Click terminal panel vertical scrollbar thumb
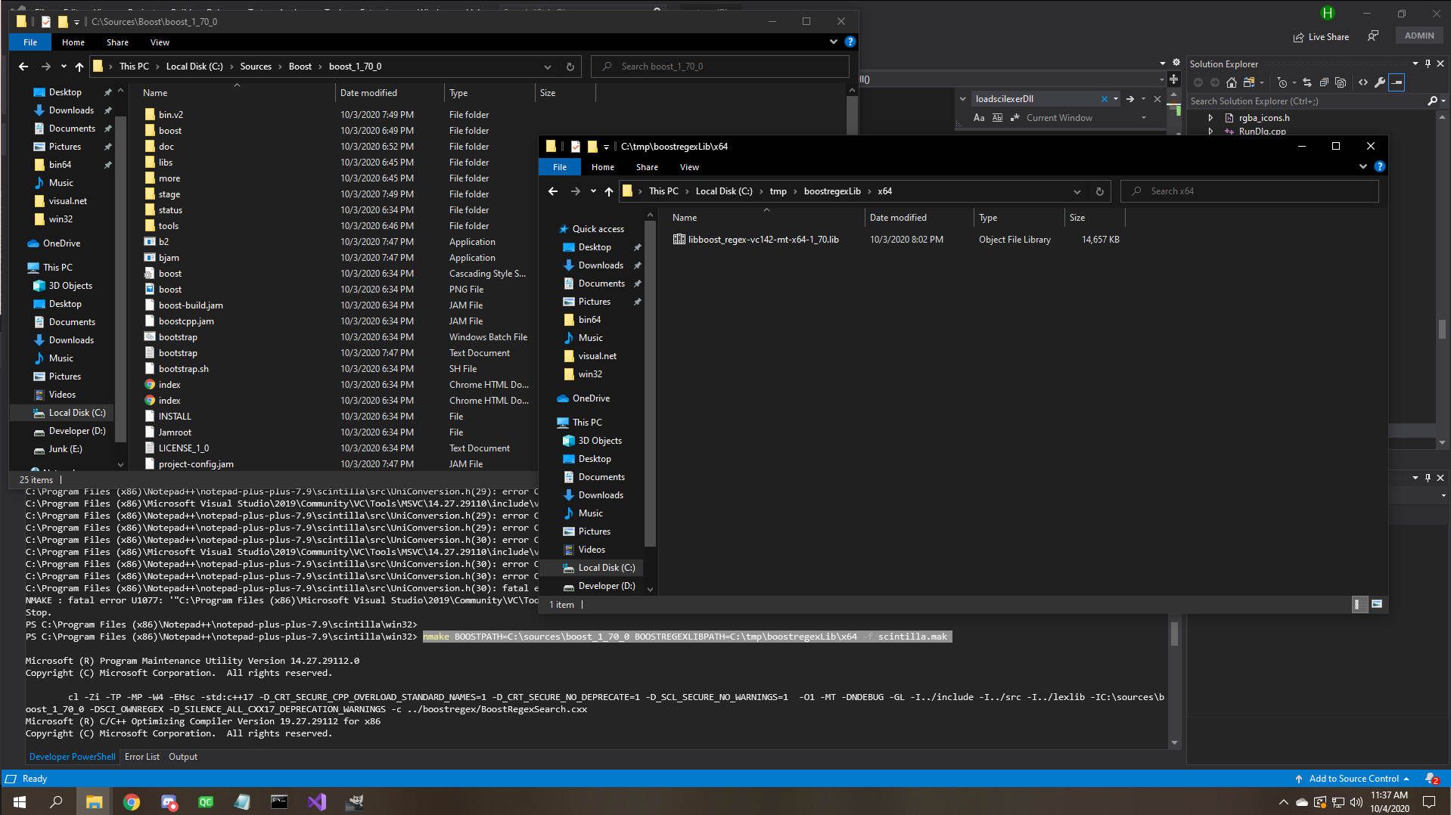 point(1174,634)
